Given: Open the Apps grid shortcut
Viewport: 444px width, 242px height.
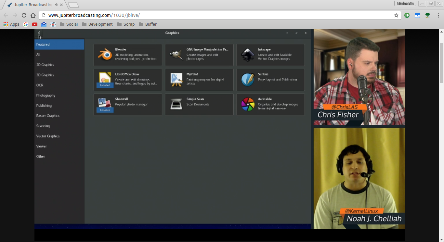Looking at the screenshot, I should tap(11, 24).
